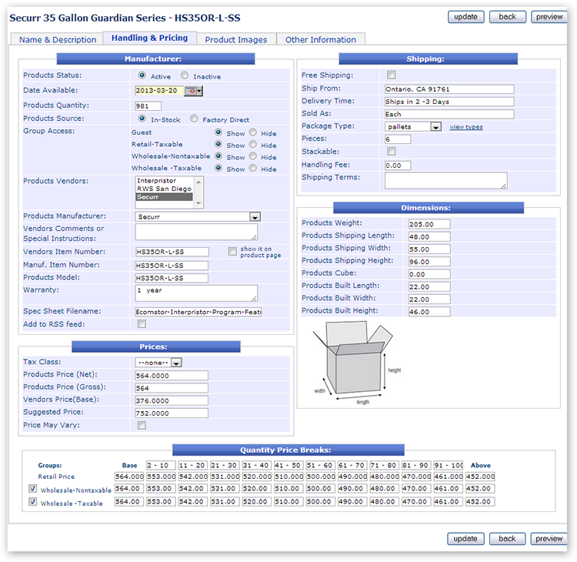The height and width of the screenshot is (562, 577).
Task: Click the Handling Fee field
Action: tap(398, 166)
